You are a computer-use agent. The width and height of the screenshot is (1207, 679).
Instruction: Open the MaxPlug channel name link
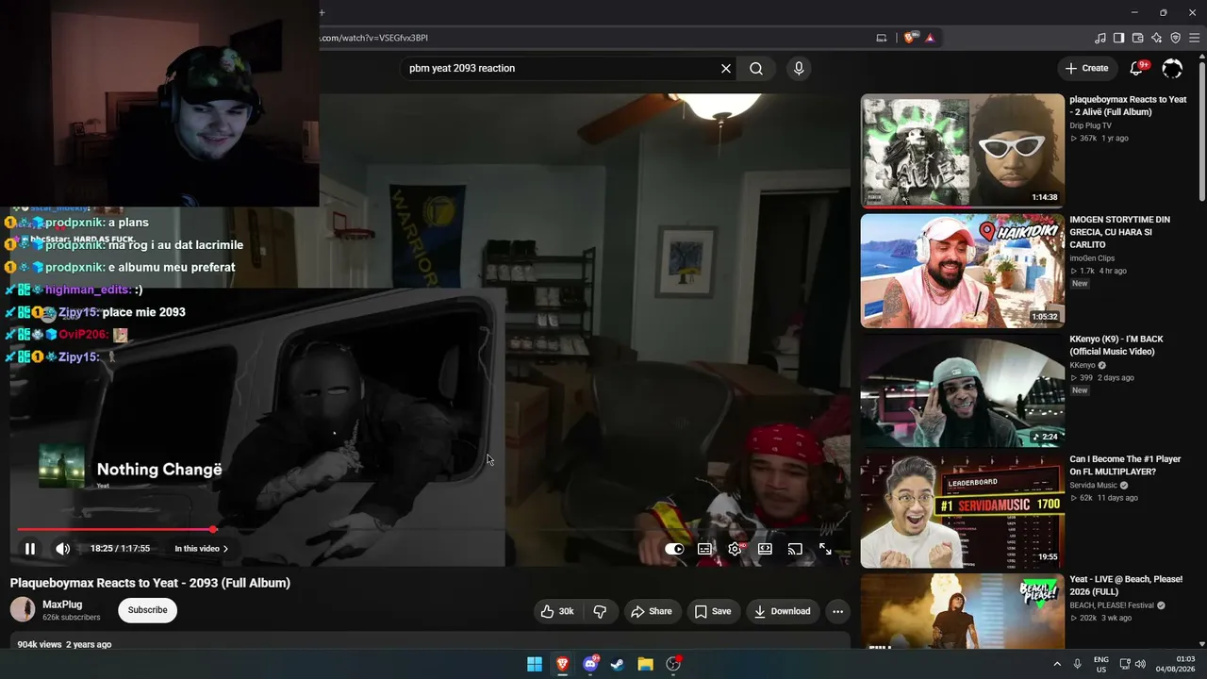[x=62, y=604]
